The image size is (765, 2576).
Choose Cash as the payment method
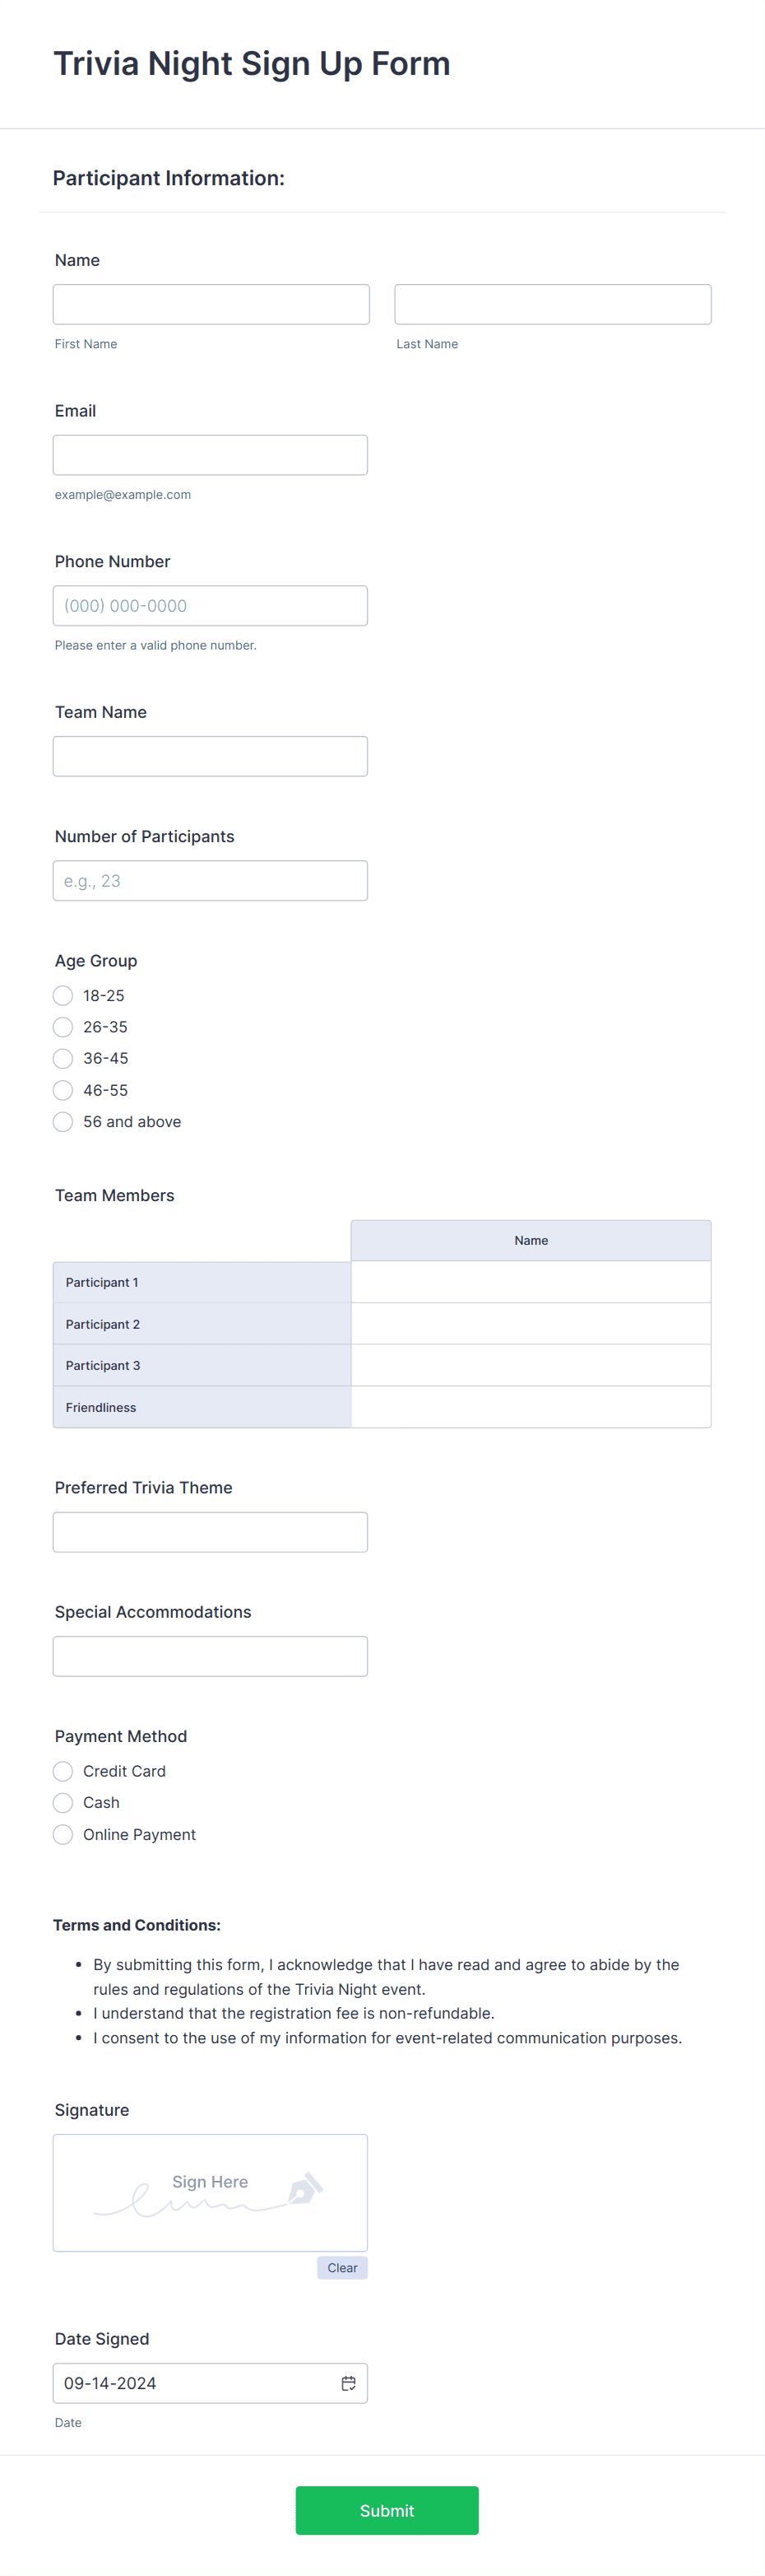tap(62, 1802)
